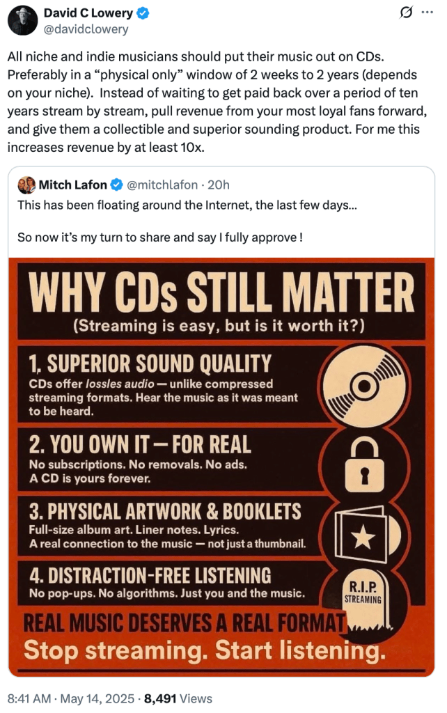This screenshot has width=447, height=713.
Task: Click Mitch Lafon's verified checkmark badge
Action: tap(116, 185)
